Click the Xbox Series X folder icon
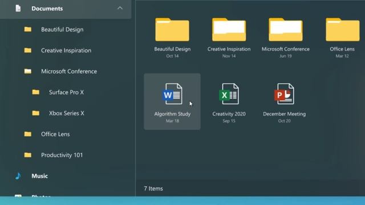 (35, 113)
